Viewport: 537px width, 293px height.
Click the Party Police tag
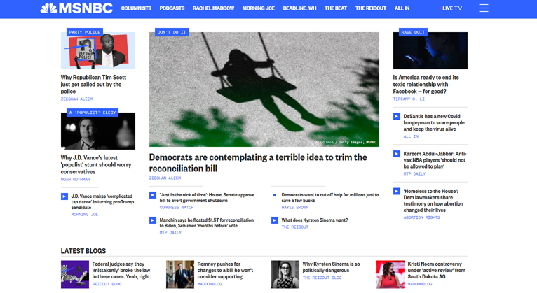pyautogui.click(x=85, y=32)
